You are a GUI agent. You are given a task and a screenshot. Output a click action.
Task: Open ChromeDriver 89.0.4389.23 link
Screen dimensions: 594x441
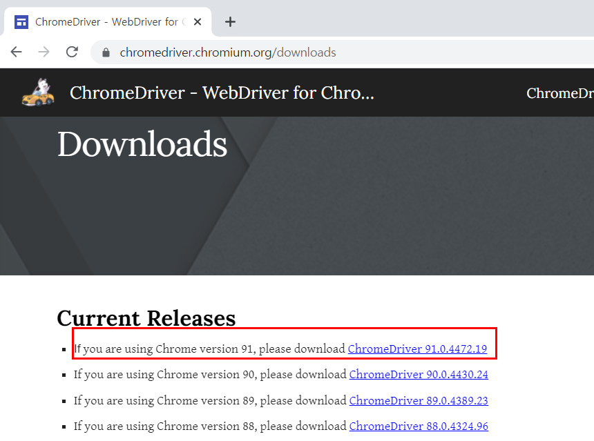pos(419,400)
